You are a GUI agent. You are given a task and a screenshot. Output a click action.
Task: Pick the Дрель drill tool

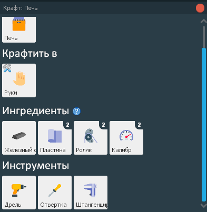[19, 193]
